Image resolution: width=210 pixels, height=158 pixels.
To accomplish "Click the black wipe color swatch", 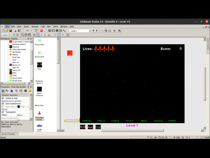I will pyautogui.click(x=19, y=107).
